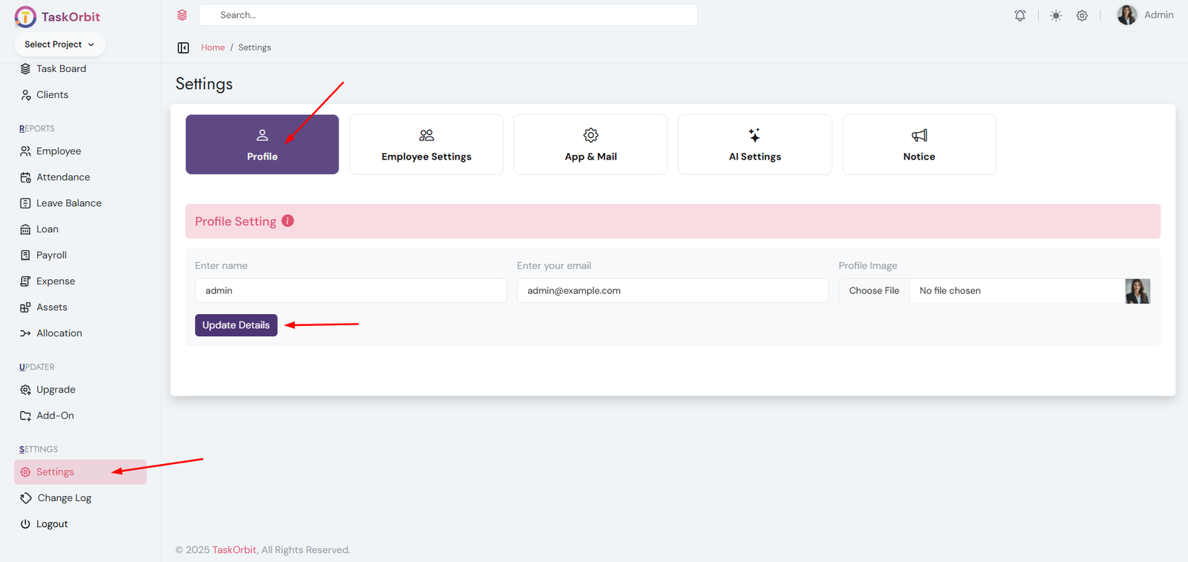Follow the Home breadcrumb link
This screenshot has height=562, width=1188.
(x=212, y=48)
